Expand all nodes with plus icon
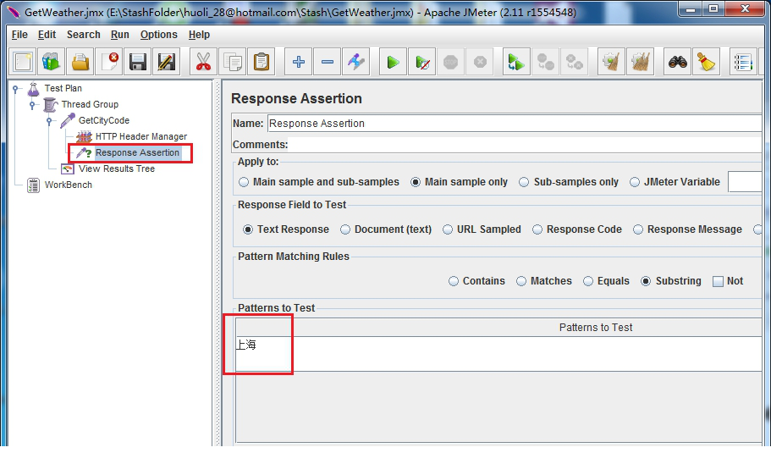The image size is (771, 464). pyautogui.click(x=299, y=62)
